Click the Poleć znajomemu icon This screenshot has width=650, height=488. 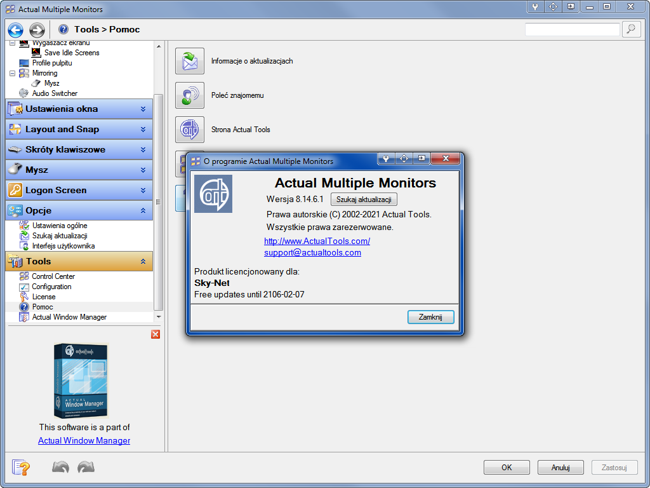[190, 95]
